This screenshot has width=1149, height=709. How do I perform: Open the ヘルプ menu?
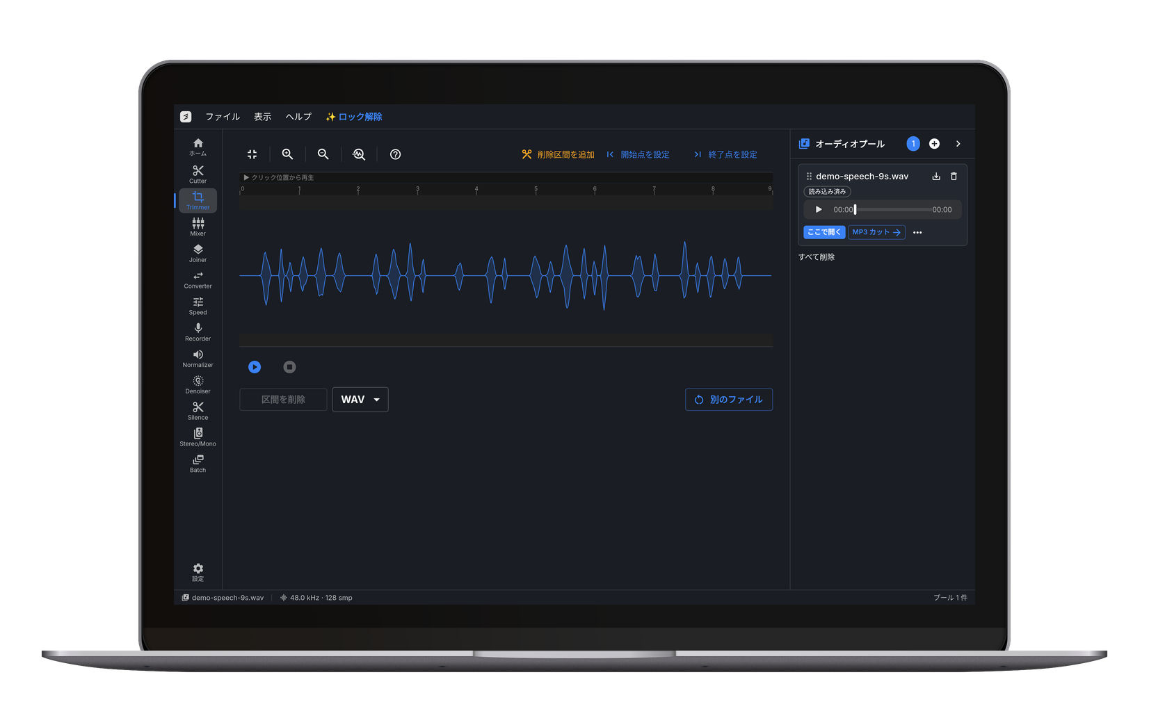click(x=298, y=117)
